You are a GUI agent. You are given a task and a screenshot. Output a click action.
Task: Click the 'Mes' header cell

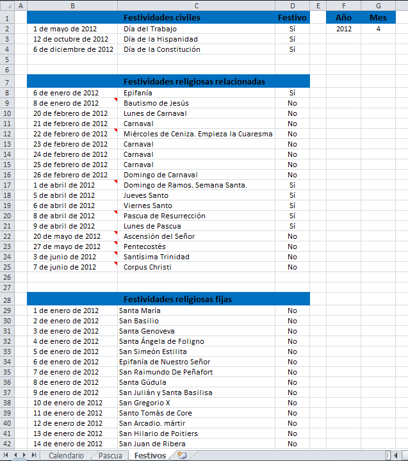(x=379, y=18)
